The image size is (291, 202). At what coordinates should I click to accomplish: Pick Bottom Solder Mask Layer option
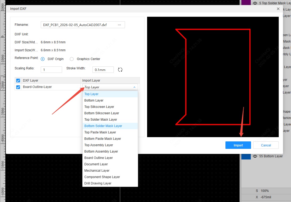point(103,126)
